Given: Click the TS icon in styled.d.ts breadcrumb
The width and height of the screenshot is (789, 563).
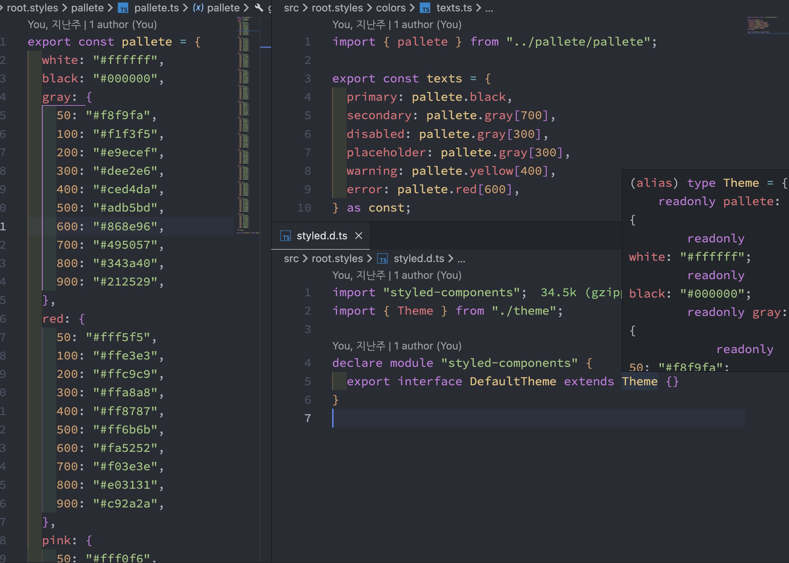Looking at the screenshot, I should click(382, 259).
